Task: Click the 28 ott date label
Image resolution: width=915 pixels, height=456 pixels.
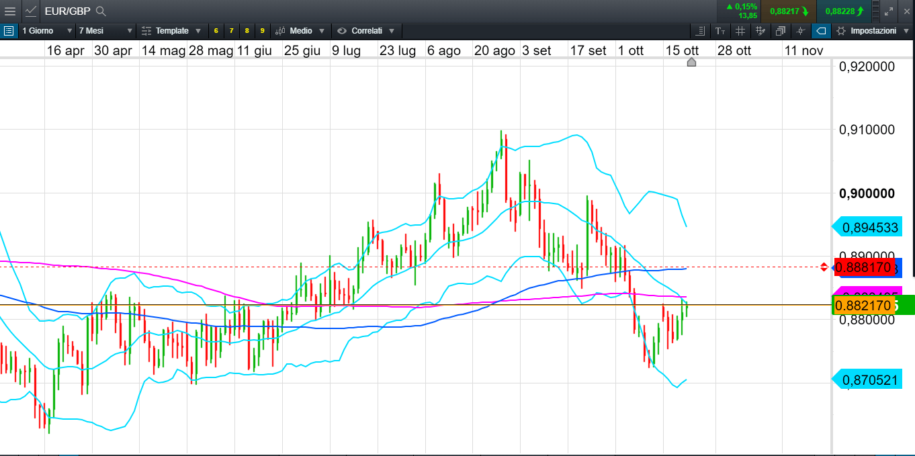Action: coord(734,50)
